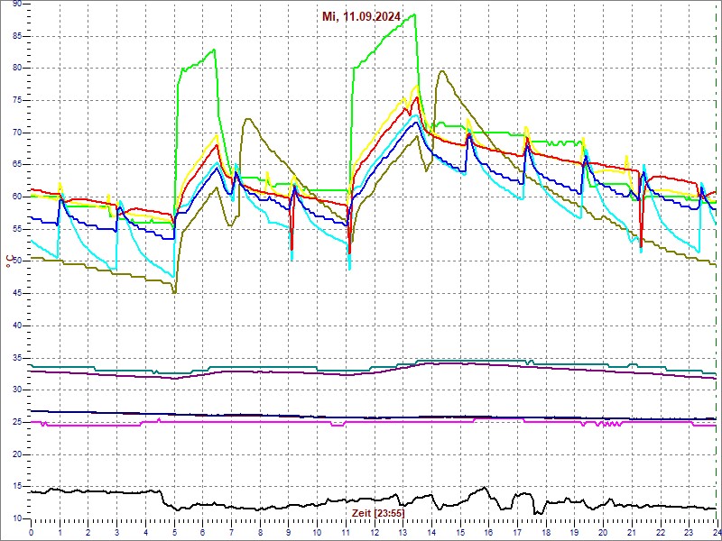Click the cyan curve's sharp dip at 11h
This screenshot has width=722, height=541.
pyautogui.click(x=349, y=268)
